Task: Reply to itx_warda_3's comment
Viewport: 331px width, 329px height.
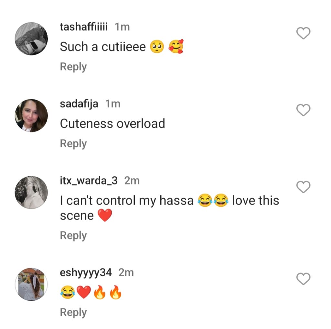Action: click(73, 236)
